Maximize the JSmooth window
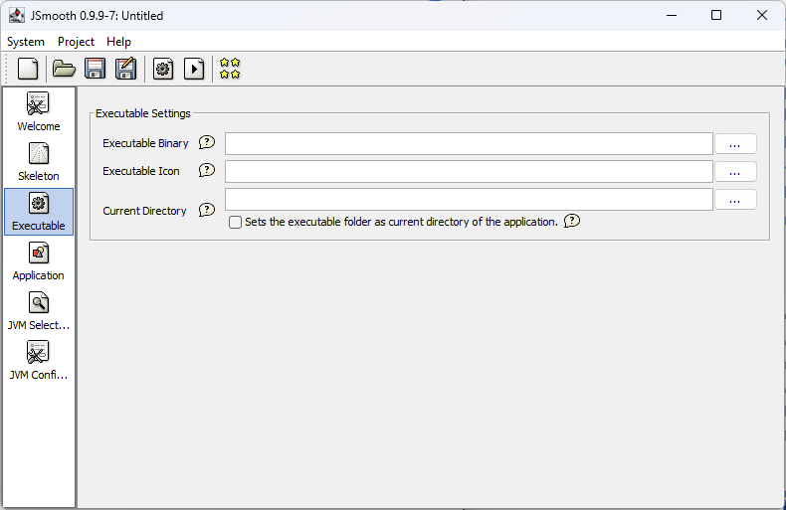This screenshot has width=786, height=510. [x=716, y=16]
